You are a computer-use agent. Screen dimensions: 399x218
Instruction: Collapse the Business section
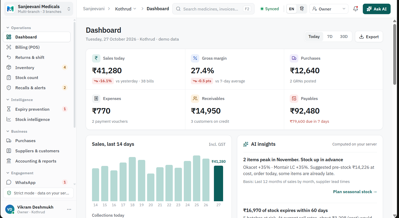point(17,131)
